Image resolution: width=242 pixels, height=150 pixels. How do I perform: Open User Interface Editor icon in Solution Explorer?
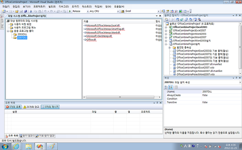pos(191,19)
